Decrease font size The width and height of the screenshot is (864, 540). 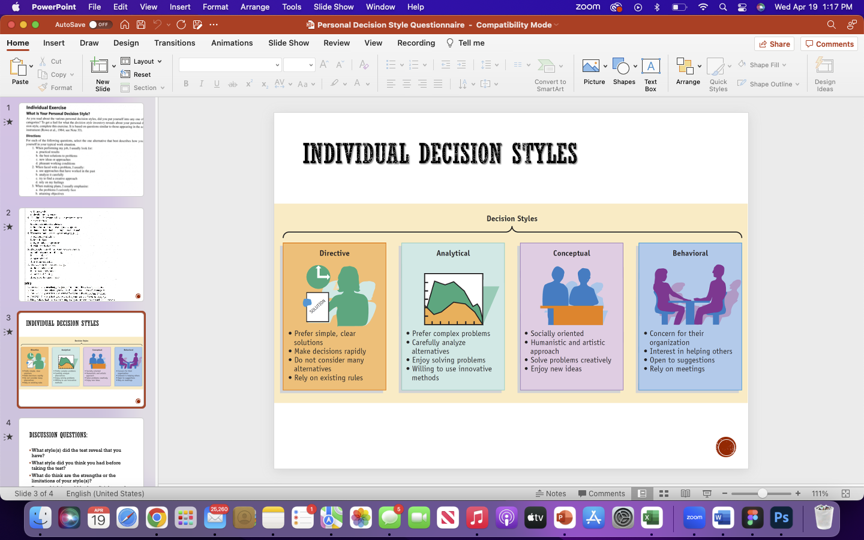point(340,64)
